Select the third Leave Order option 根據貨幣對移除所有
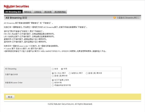The height and width of the screenshot is (112, 145). point(53,85)
